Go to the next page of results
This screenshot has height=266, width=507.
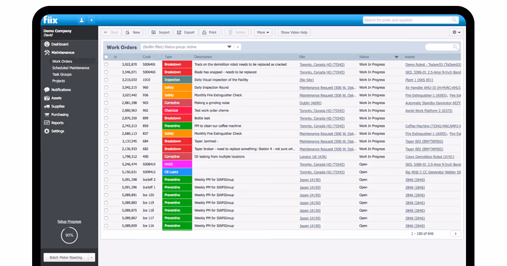pyautogui.click(x=455, y=233)
